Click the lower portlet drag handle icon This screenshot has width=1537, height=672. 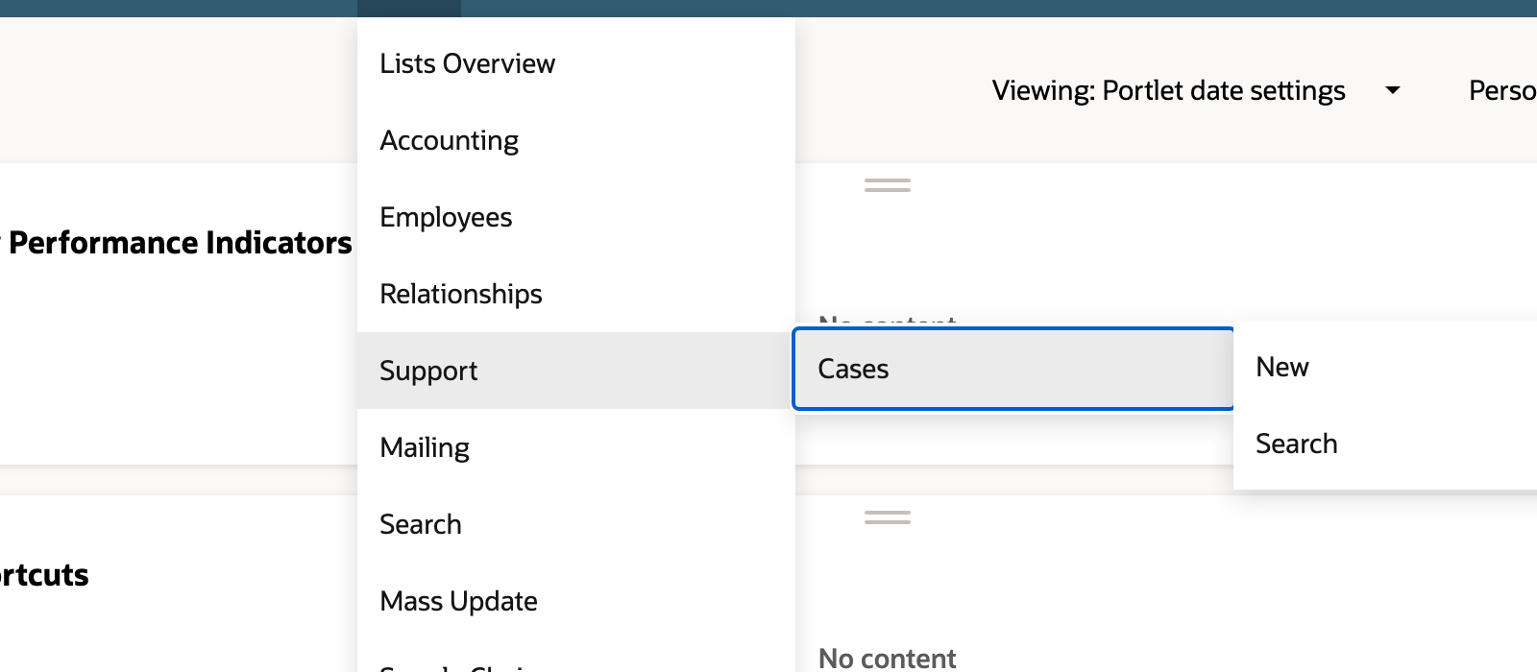point(888,517)
